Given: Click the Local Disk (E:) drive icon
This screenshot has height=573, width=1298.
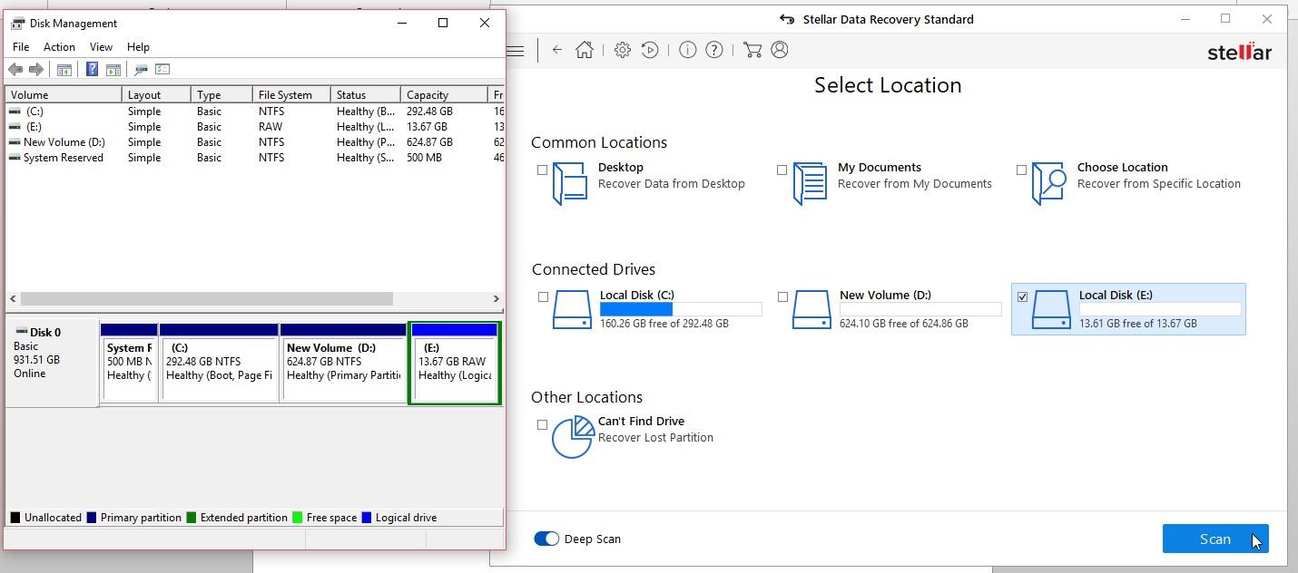Looking at the screenshot, I should (x=1051, y=309).
